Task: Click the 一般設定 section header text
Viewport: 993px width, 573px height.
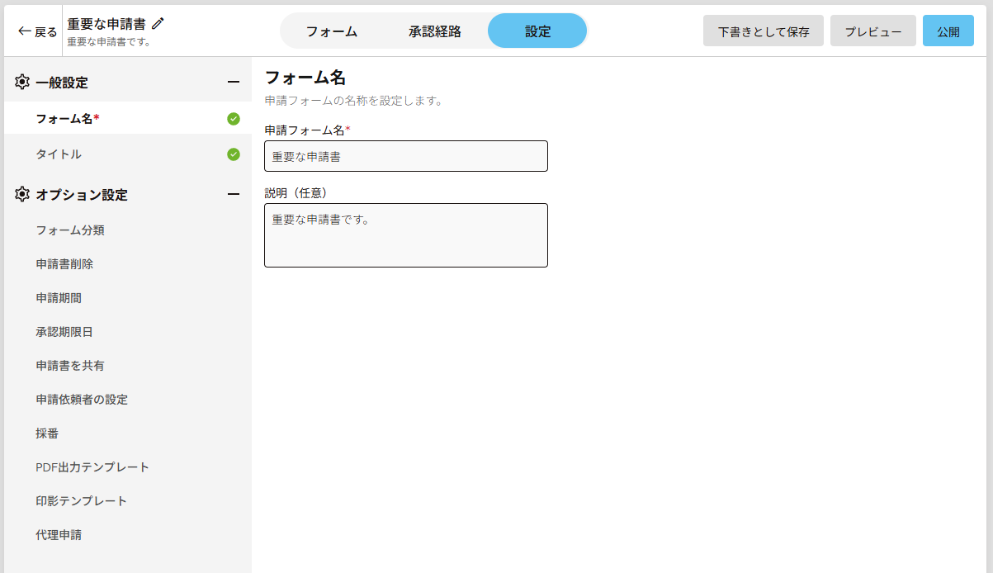Action: coord(62,83)
